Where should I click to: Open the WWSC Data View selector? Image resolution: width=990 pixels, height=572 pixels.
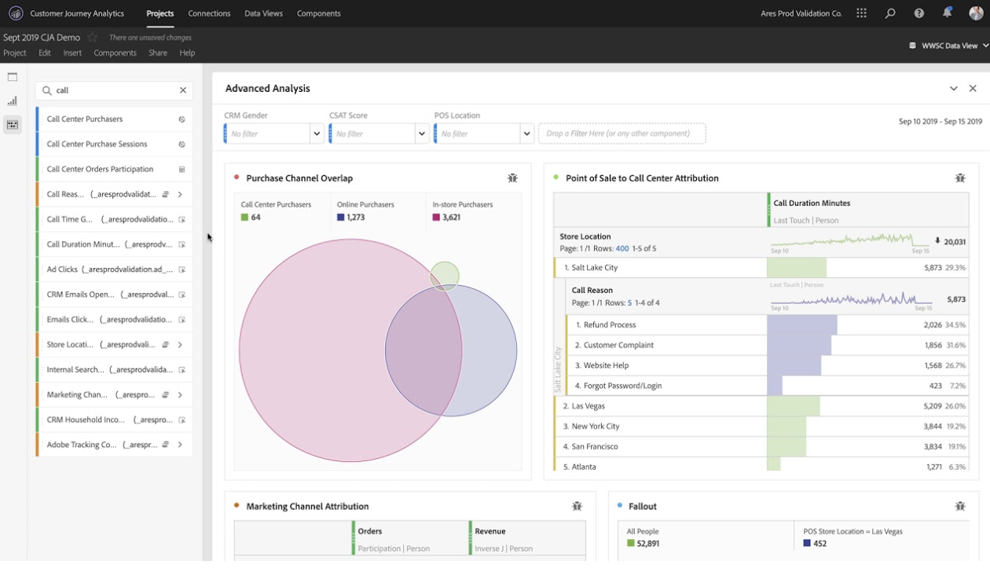(x=948, y=46)
